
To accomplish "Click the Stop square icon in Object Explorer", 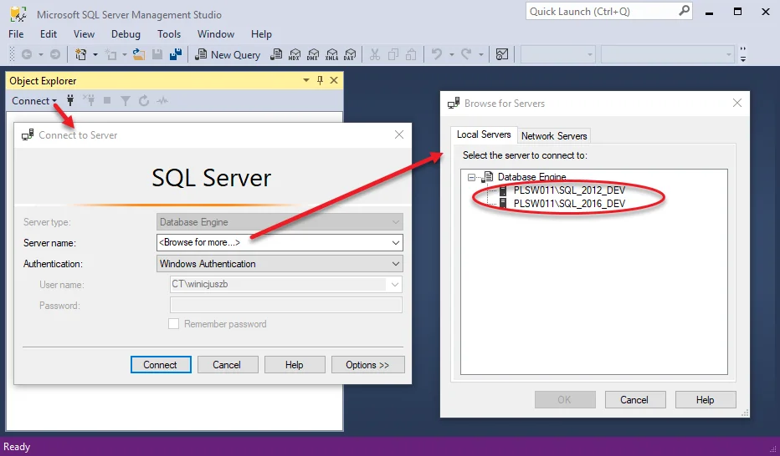I will [x=107, y=101].
